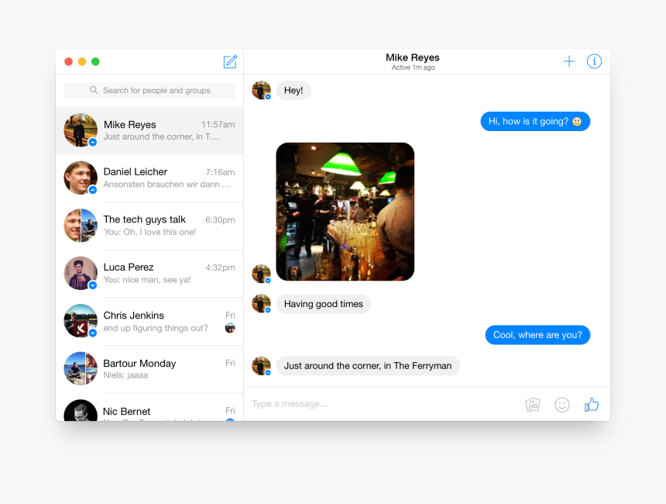
Task: Click Mike Reyes avatar in sidebar
Action: (81, 130)
